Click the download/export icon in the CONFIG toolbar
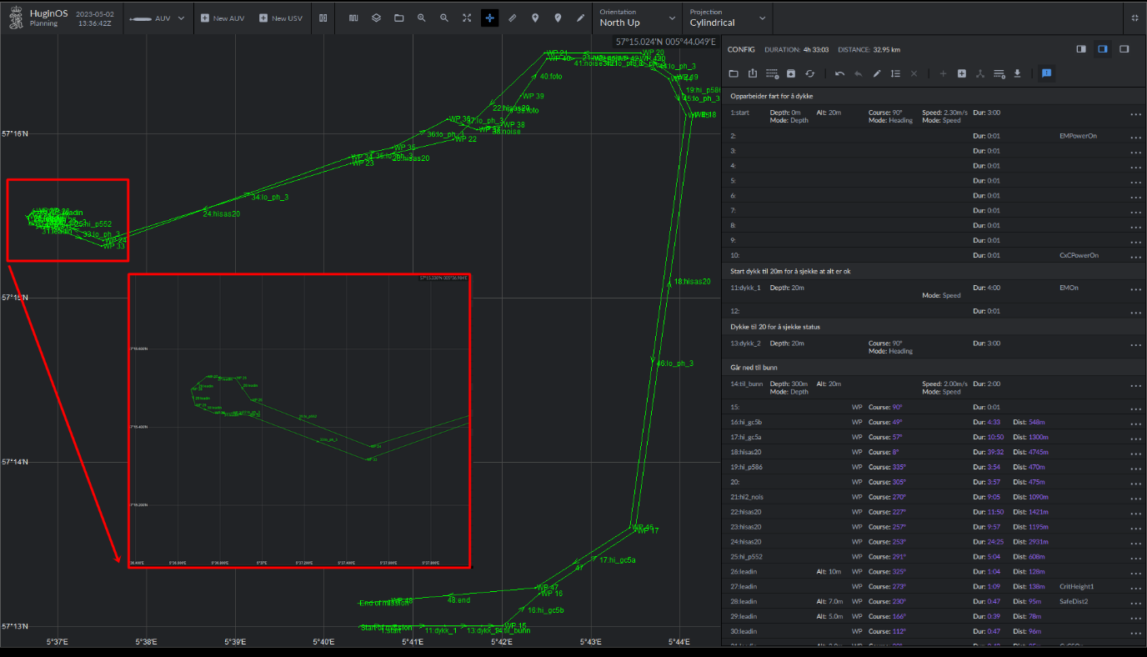This screenshot has height=657, width=1147. [x=1017, y=73]
